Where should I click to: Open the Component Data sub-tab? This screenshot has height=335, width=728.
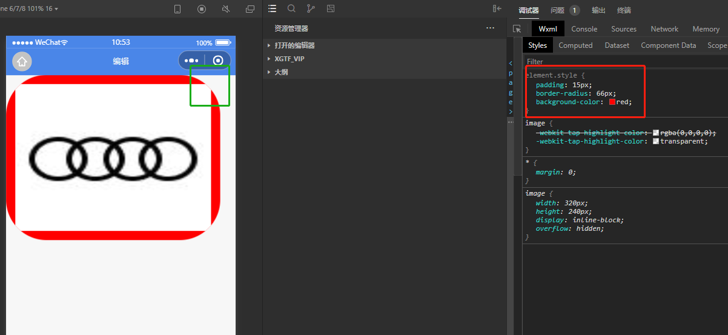tap(669, 45)
